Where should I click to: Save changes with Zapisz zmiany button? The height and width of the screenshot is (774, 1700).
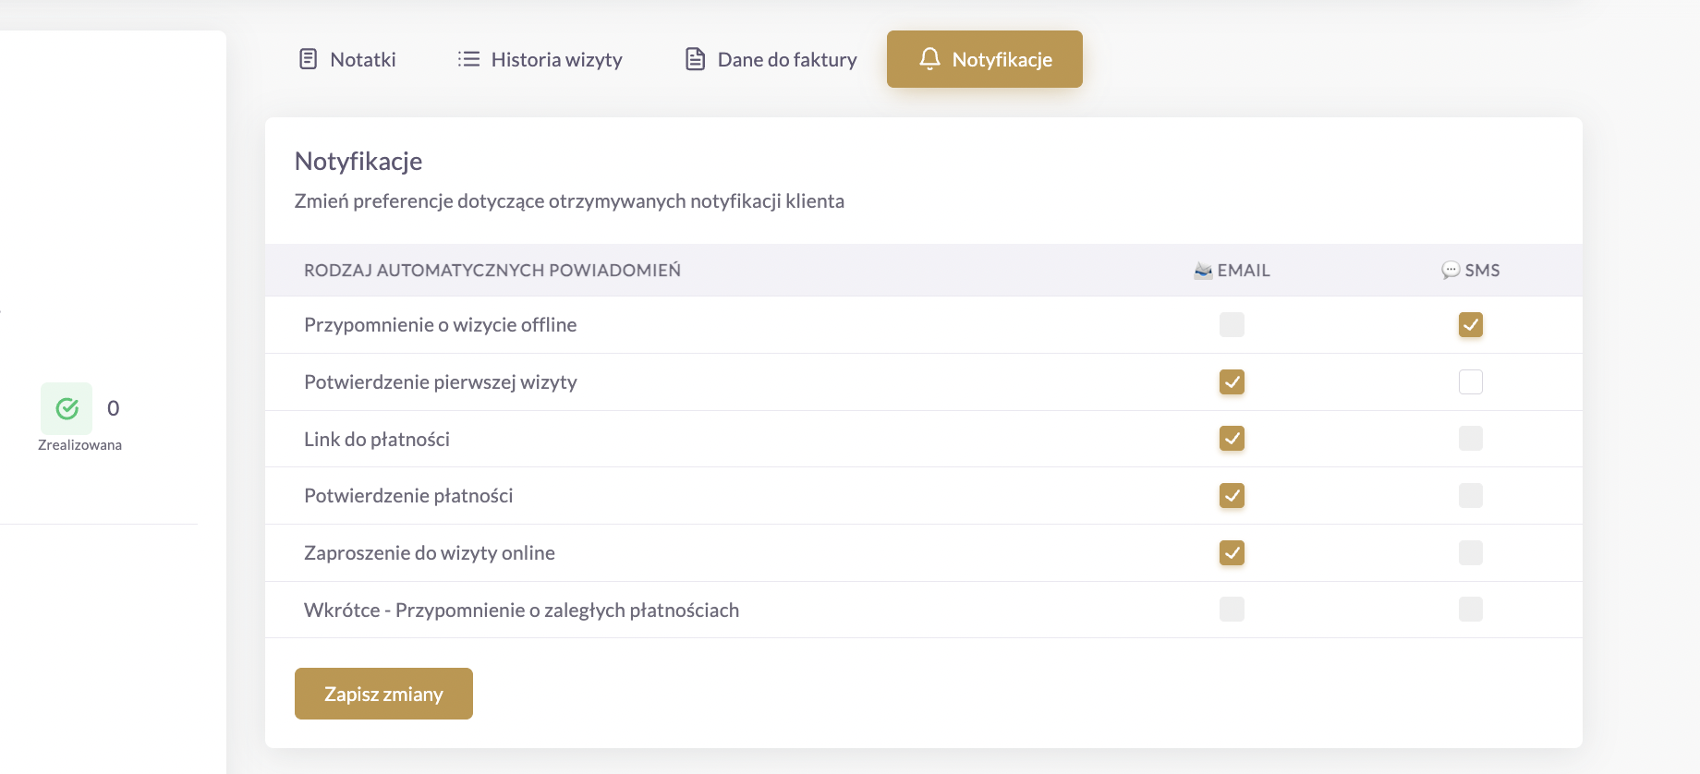(383, 694)
